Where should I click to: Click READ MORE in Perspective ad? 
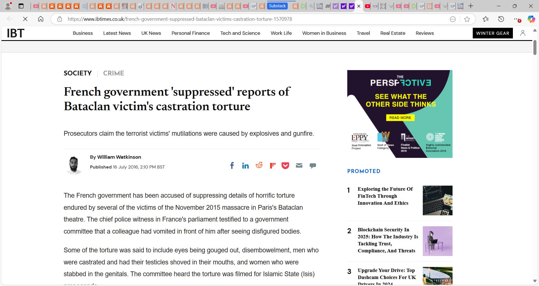coord(400,118)
